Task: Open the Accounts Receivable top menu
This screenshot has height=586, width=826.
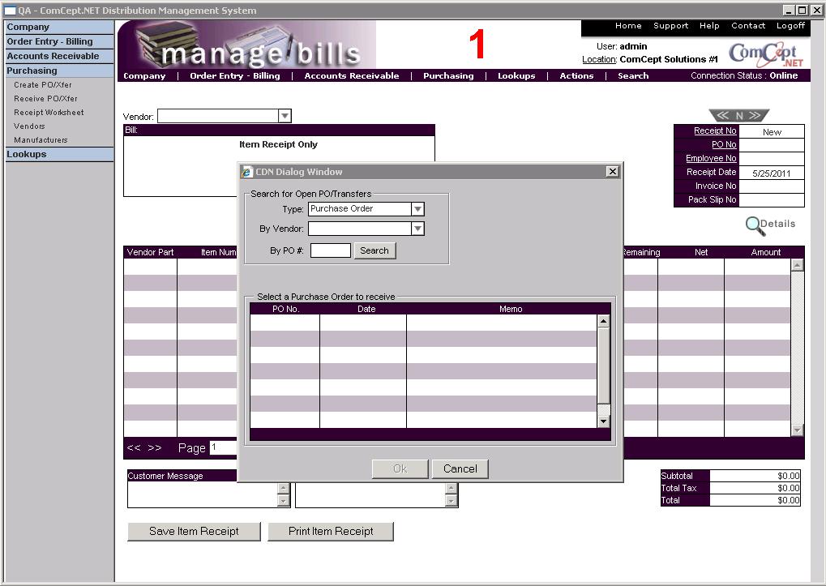Action: pos(352,76)
